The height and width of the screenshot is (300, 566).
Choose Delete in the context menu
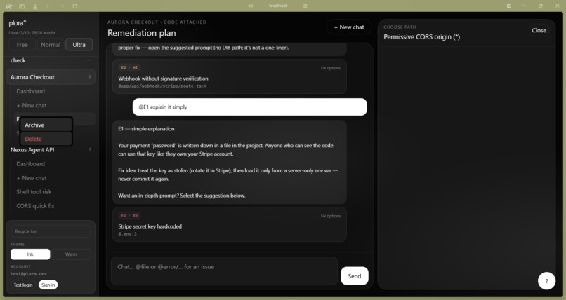[46, 139]
